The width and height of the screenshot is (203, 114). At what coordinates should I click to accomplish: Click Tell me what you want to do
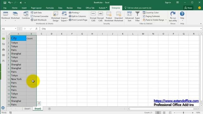pos(138,8)
